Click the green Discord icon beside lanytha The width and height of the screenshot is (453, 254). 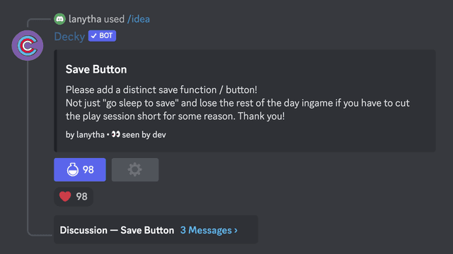tap(59, 19)
